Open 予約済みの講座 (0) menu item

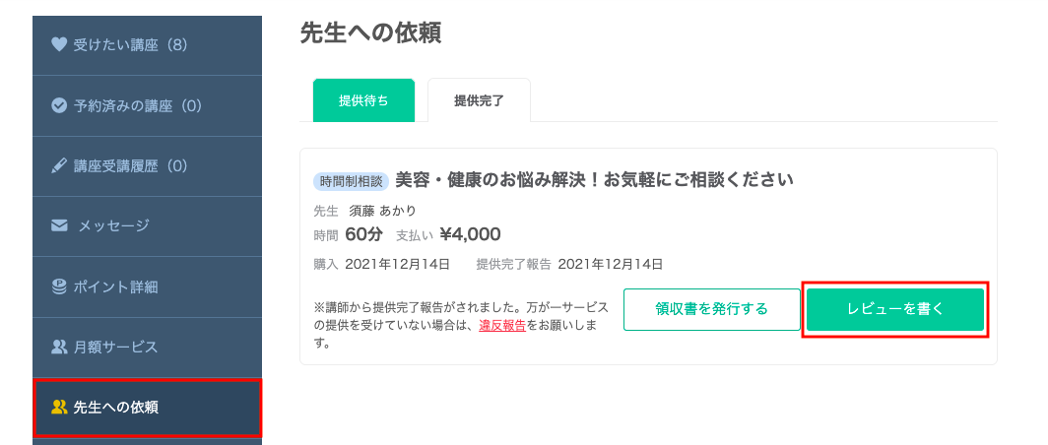(147, 105)
